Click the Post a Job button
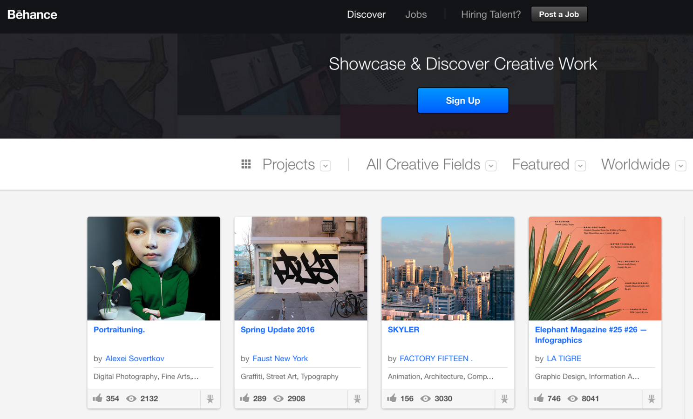Image resolution: width=693 pixels, height=419 pixels. click(559, 14)
